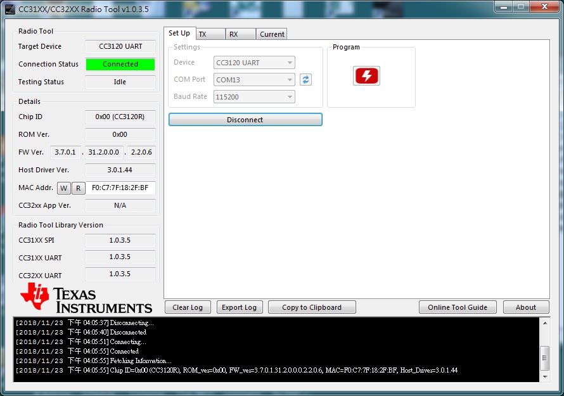
Task: Click the log scrollbar down arrow
Action: [545, 376]
